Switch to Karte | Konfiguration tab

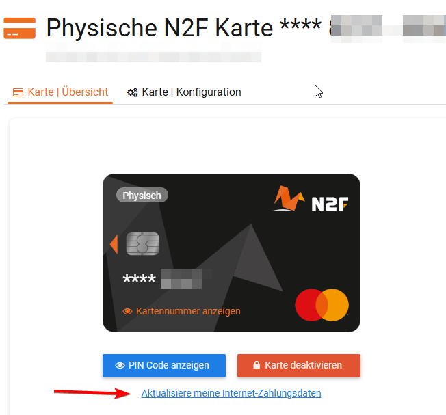(x=184, y=92)
